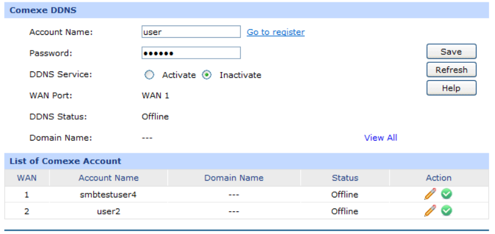Select the user2 account name cell
495x234 pixels.
(x=109, y=211)
